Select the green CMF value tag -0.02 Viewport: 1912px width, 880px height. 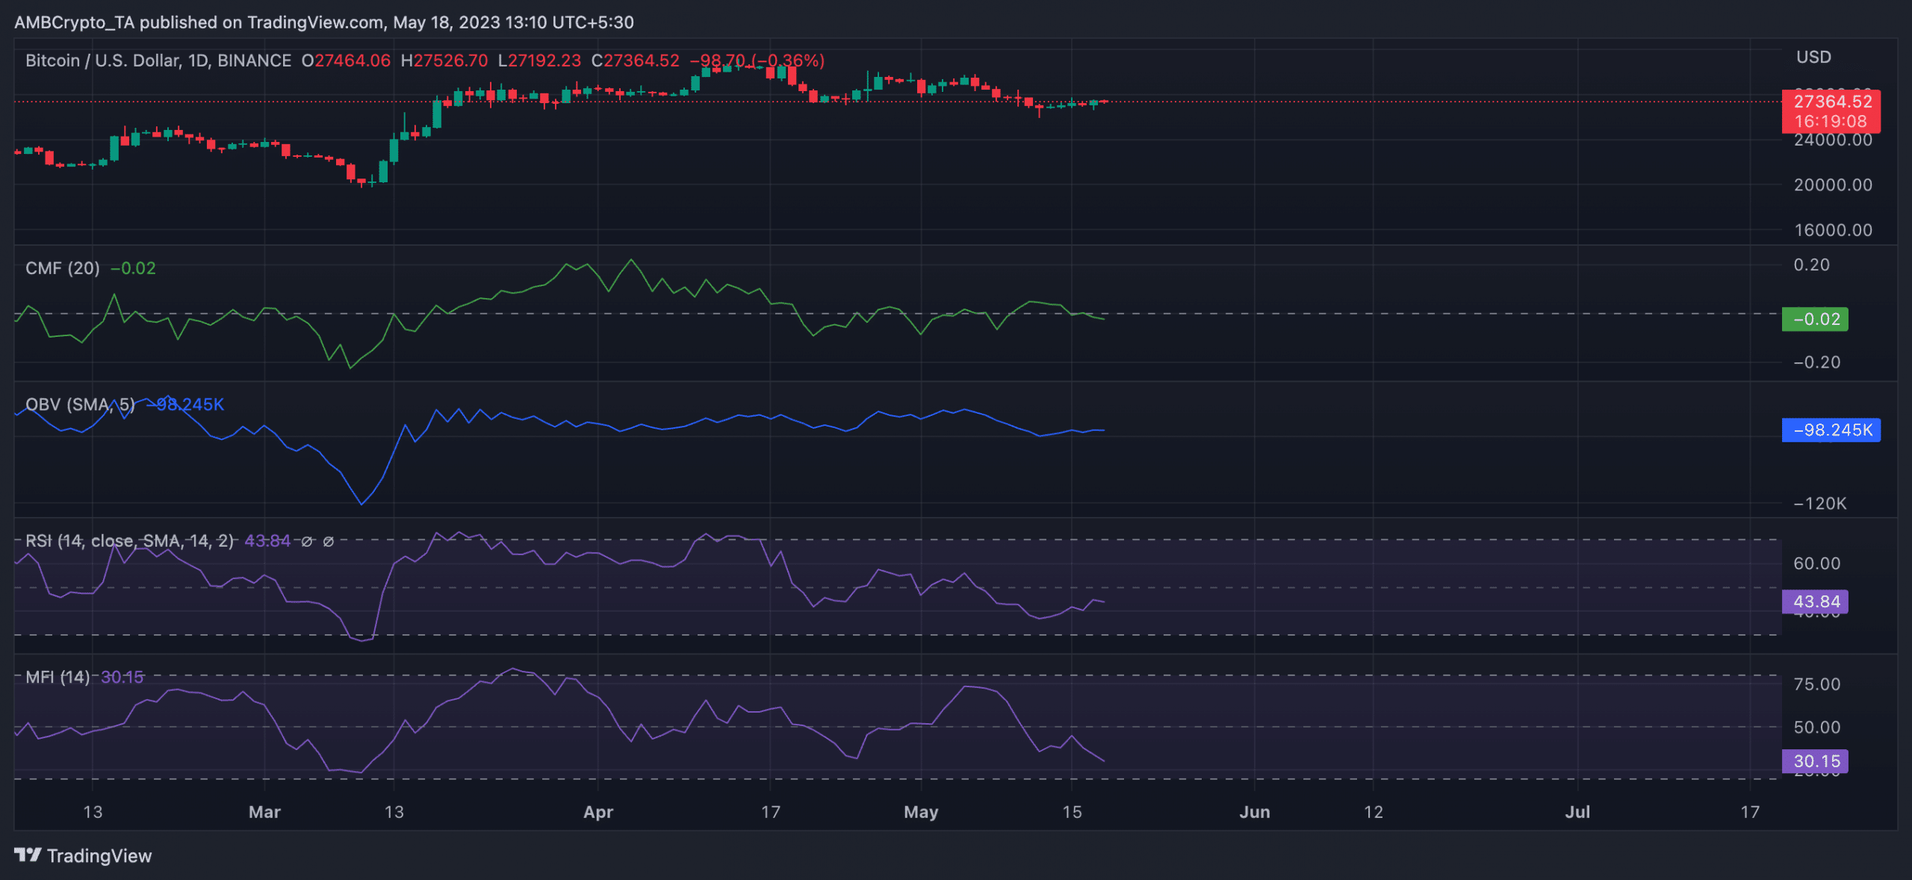[x=1815, y=319]
